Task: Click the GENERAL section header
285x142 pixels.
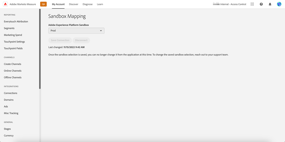Action: pyautogui.click(x=8, y=122)
